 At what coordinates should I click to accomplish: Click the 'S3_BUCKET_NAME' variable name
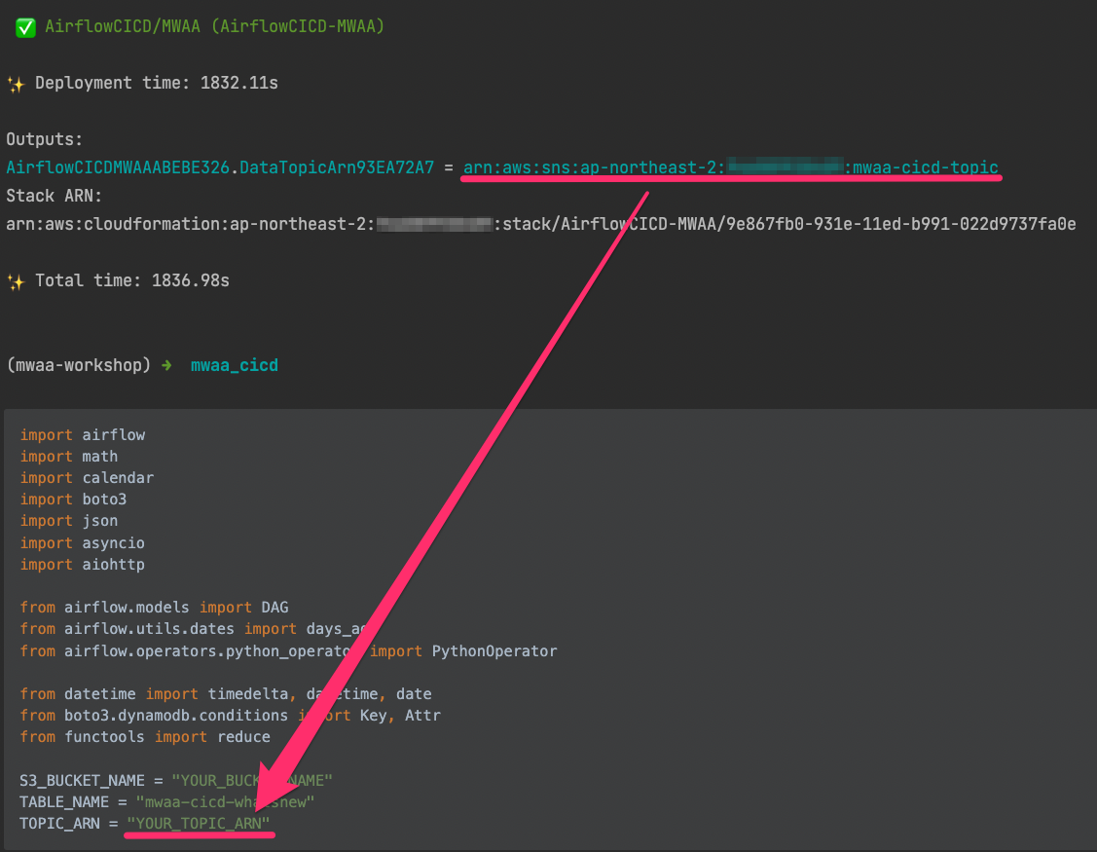click(x=82, y=781)
